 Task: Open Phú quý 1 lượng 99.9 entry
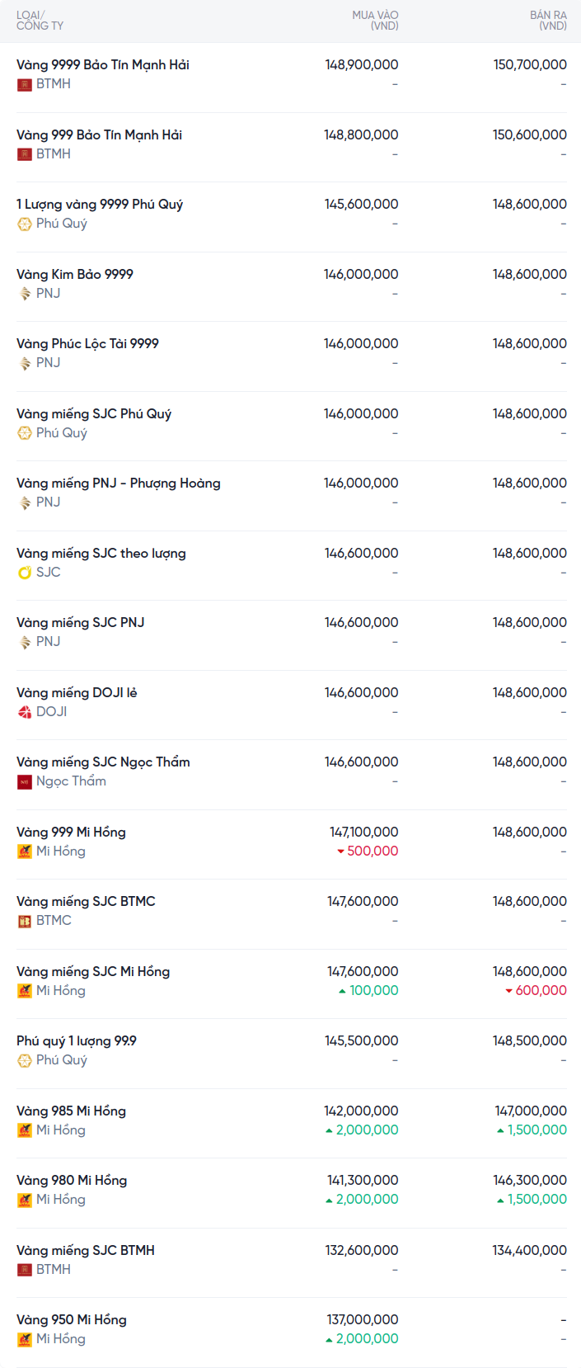pyautogui.click(x=77, y=1040)
